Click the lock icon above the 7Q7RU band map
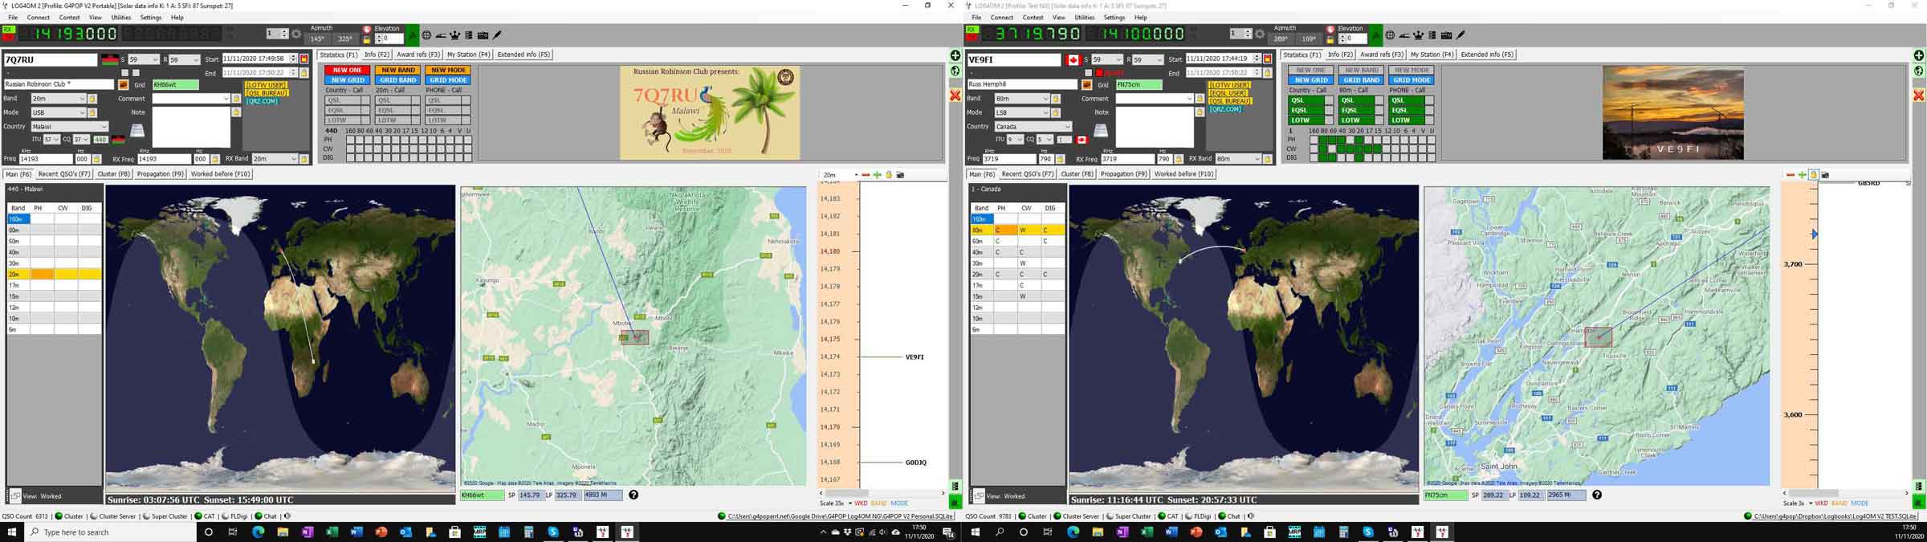1927x542 pixels. click(x=889, y=175)
